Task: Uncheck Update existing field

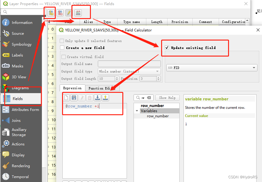Action: pos(167,48)
